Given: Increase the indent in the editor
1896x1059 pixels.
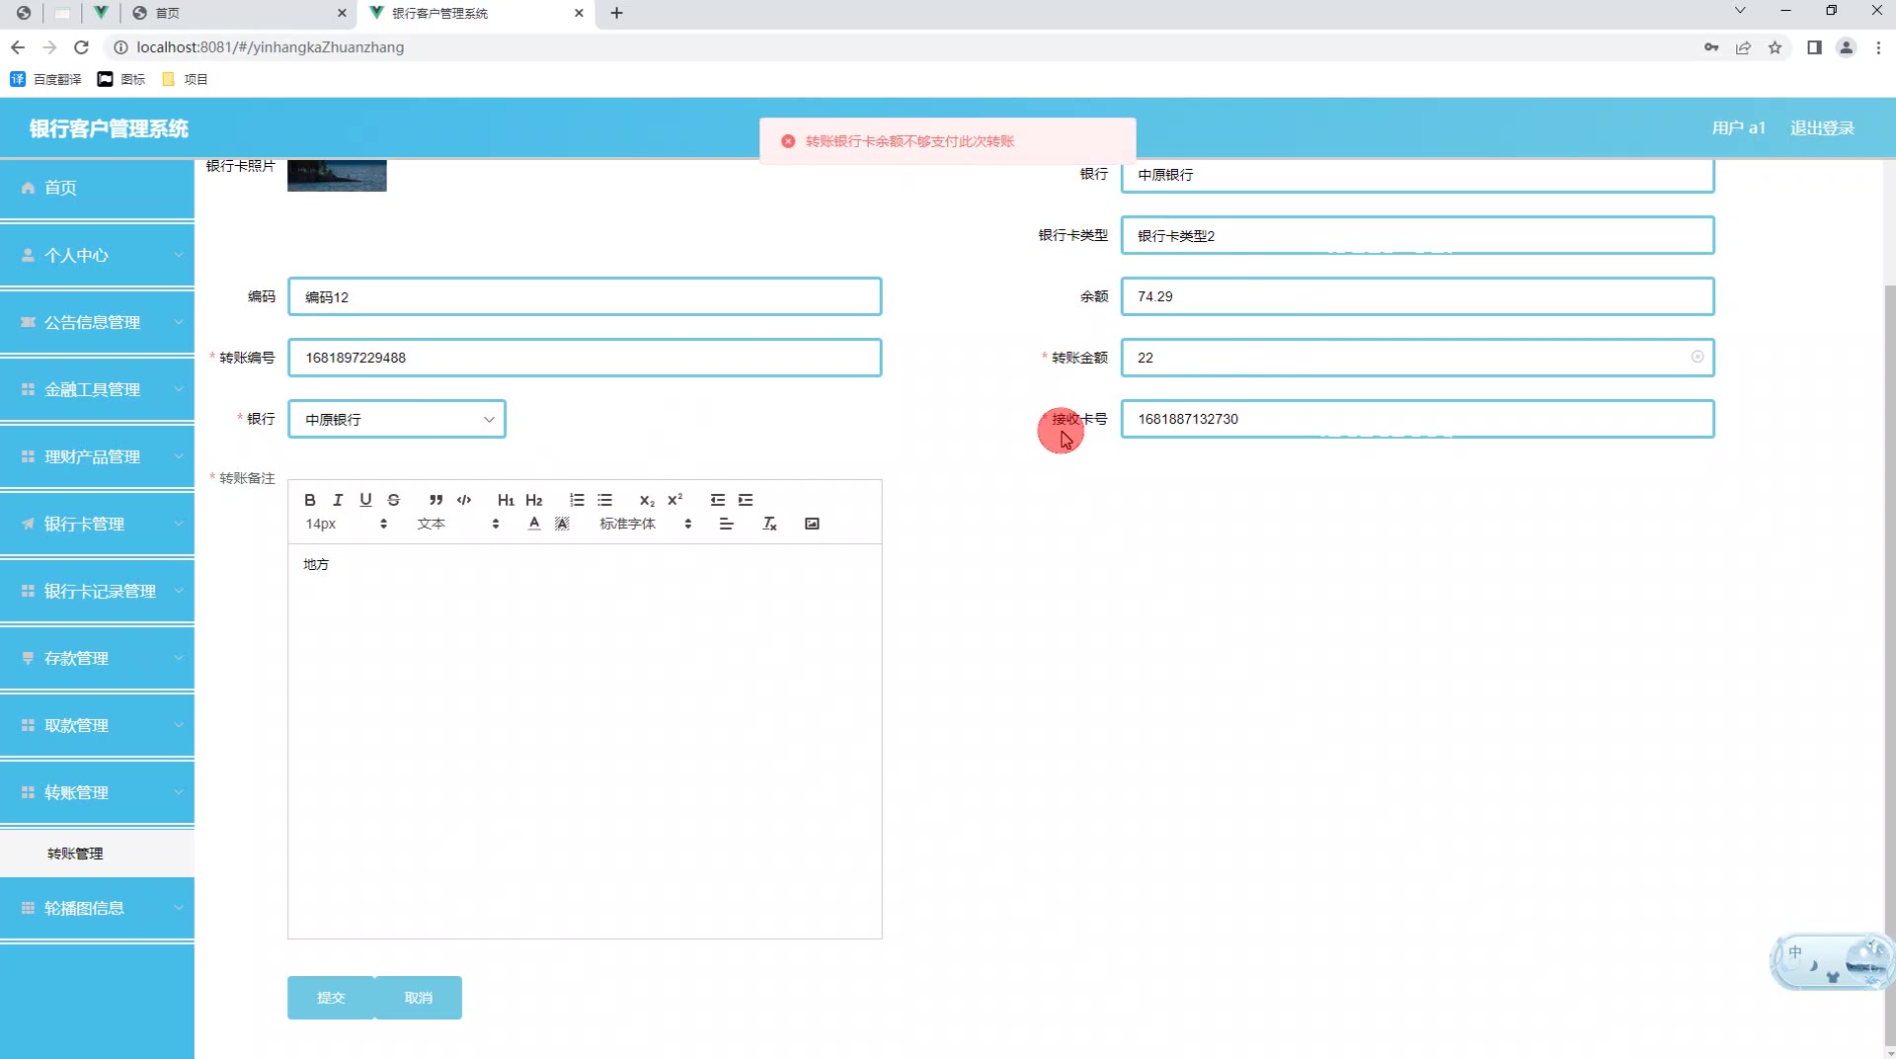Looking at the screenshot, I should tap(746, 500).
